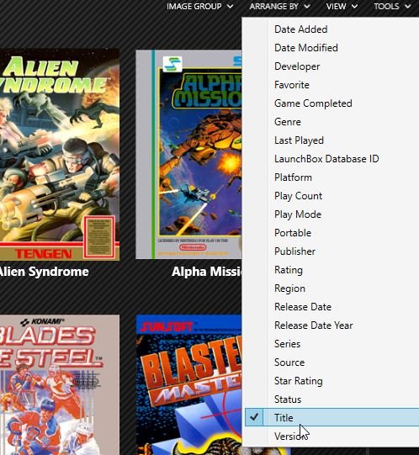The width and height of the screenshot is (419, 455).
Task: Select the Rating sort option
Action: [331, 270]
